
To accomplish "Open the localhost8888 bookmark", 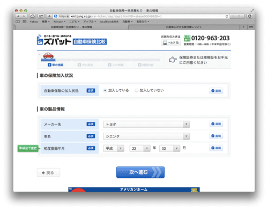I will 109,21.
